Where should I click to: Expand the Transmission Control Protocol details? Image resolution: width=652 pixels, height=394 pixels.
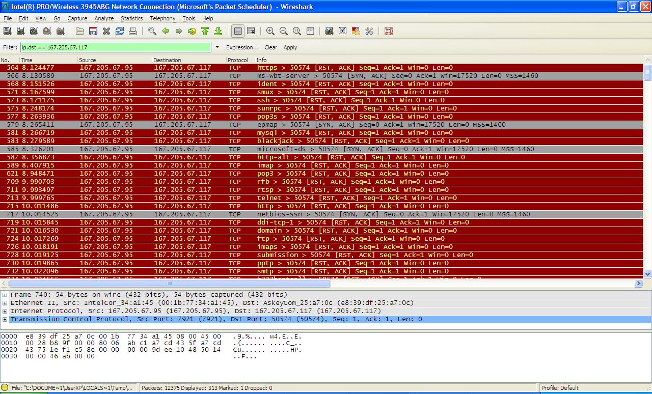click(x=4, y=319)
